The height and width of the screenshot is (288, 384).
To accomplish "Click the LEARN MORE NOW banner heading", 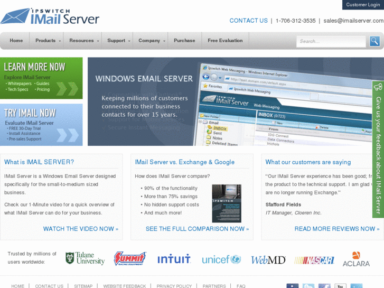I will tap(34, 67).
